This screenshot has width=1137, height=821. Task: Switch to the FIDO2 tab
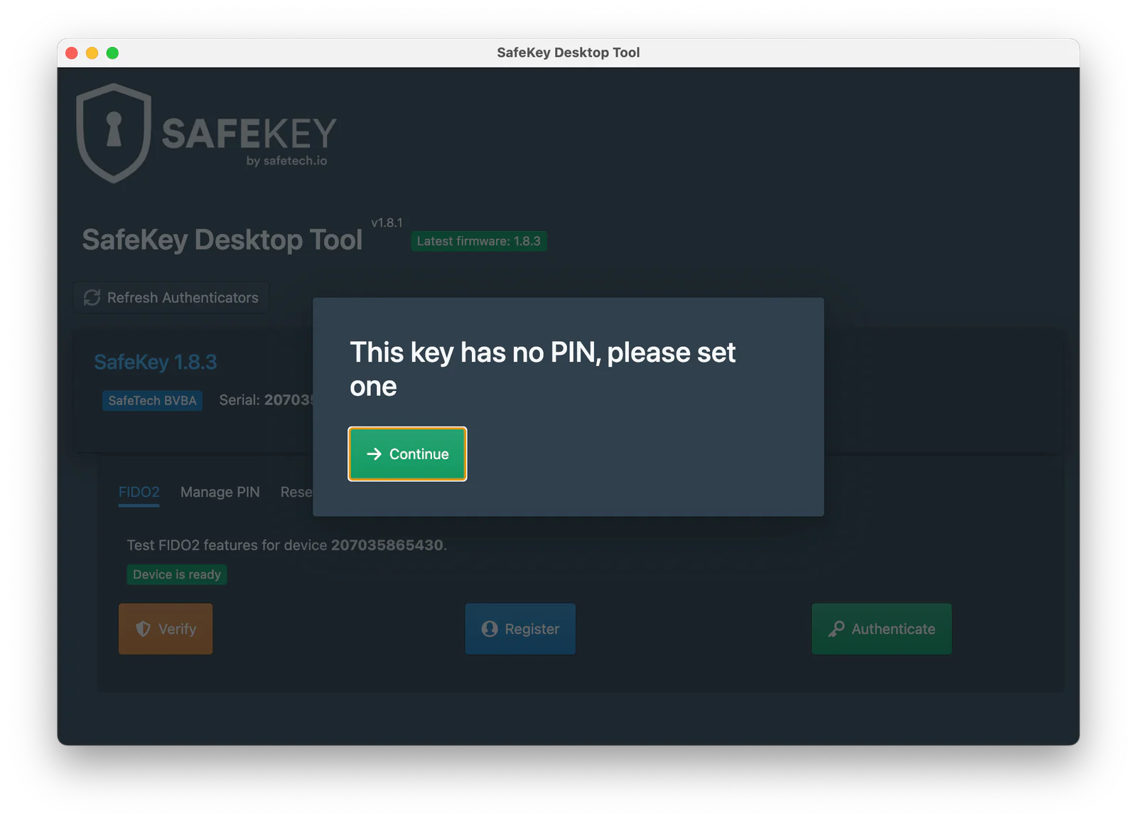(x=139, y=492)
